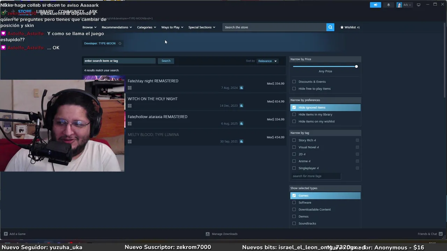
Task: Click the enter search term or tag field
Action: click(119, 61)
